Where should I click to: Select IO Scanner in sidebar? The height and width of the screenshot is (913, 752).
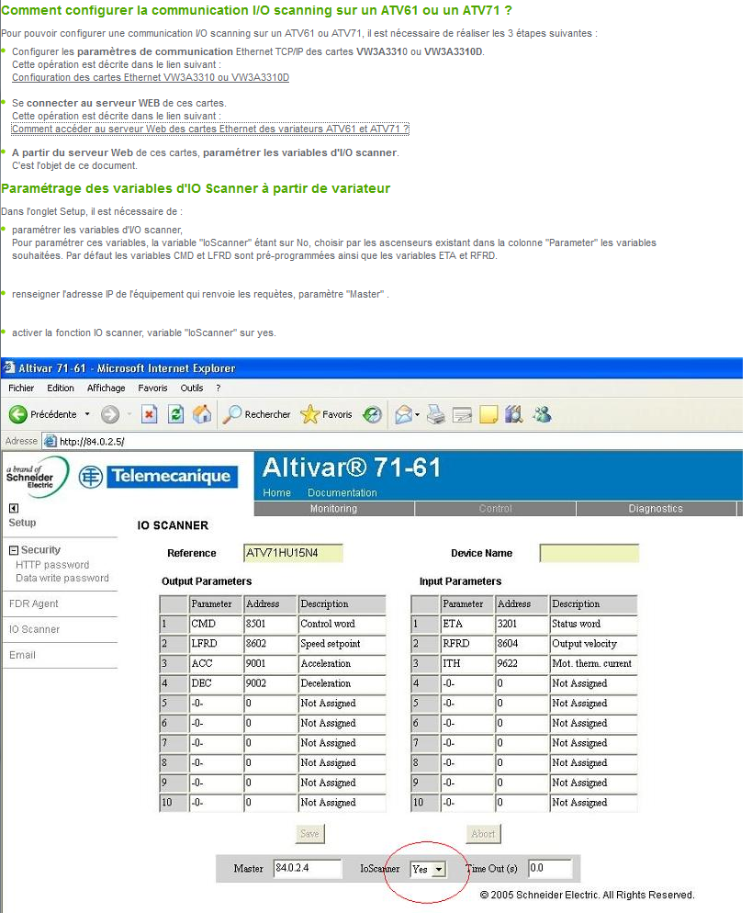[x=34, y=629]
